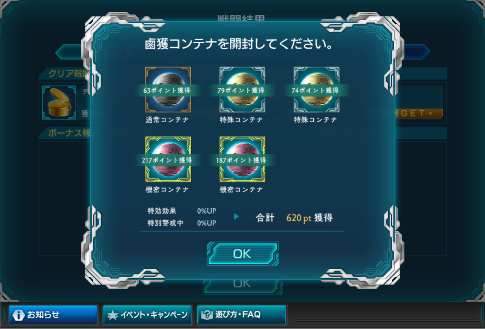Viewport: 485px width, 329px height.
Task: Click the 620 pt total points text
Action: coord(299,218)
